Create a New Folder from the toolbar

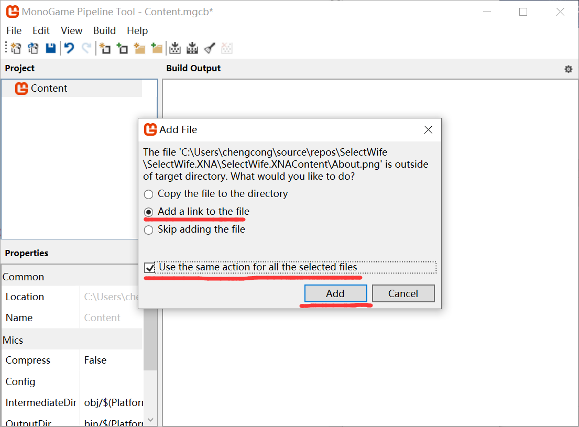(x=139, y=49)
